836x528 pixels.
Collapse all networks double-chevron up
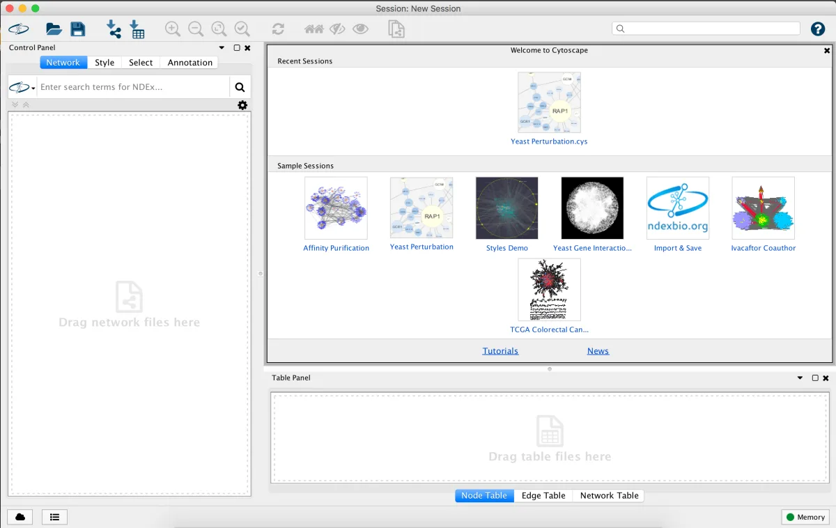point(26,104)
